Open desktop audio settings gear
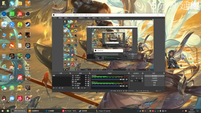 pyautogui.click(x=127, y=79)
